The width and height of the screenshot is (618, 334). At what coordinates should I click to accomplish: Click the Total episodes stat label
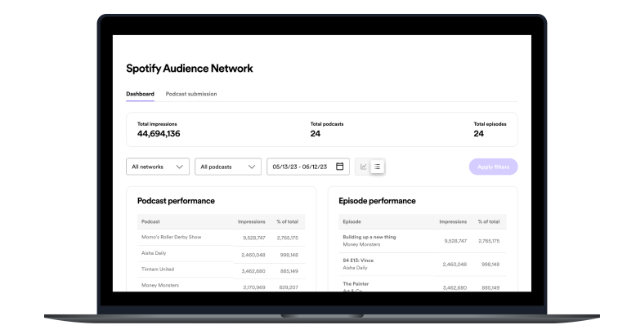click(490, 124)
